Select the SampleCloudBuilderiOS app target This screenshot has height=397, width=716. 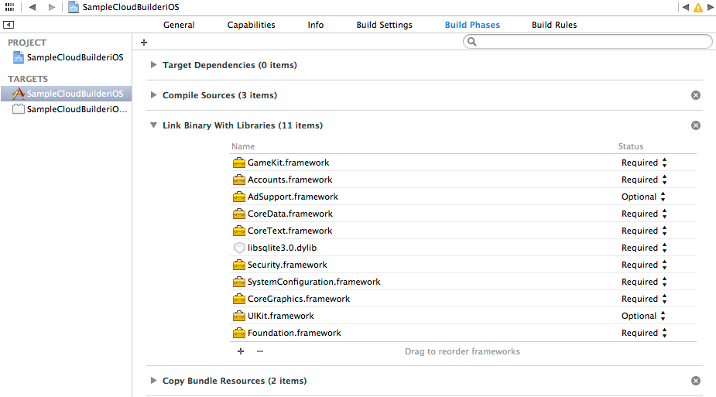click(x=67, y=94)
